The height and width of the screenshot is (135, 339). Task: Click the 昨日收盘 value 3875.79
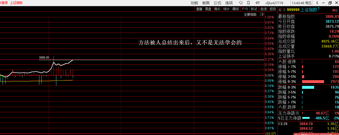[332, 26]
